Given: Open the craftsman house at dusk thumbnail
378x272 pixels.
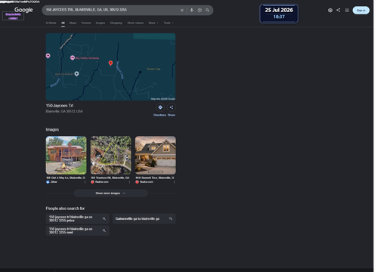Looking at the screenshot, I should [156, 156].
